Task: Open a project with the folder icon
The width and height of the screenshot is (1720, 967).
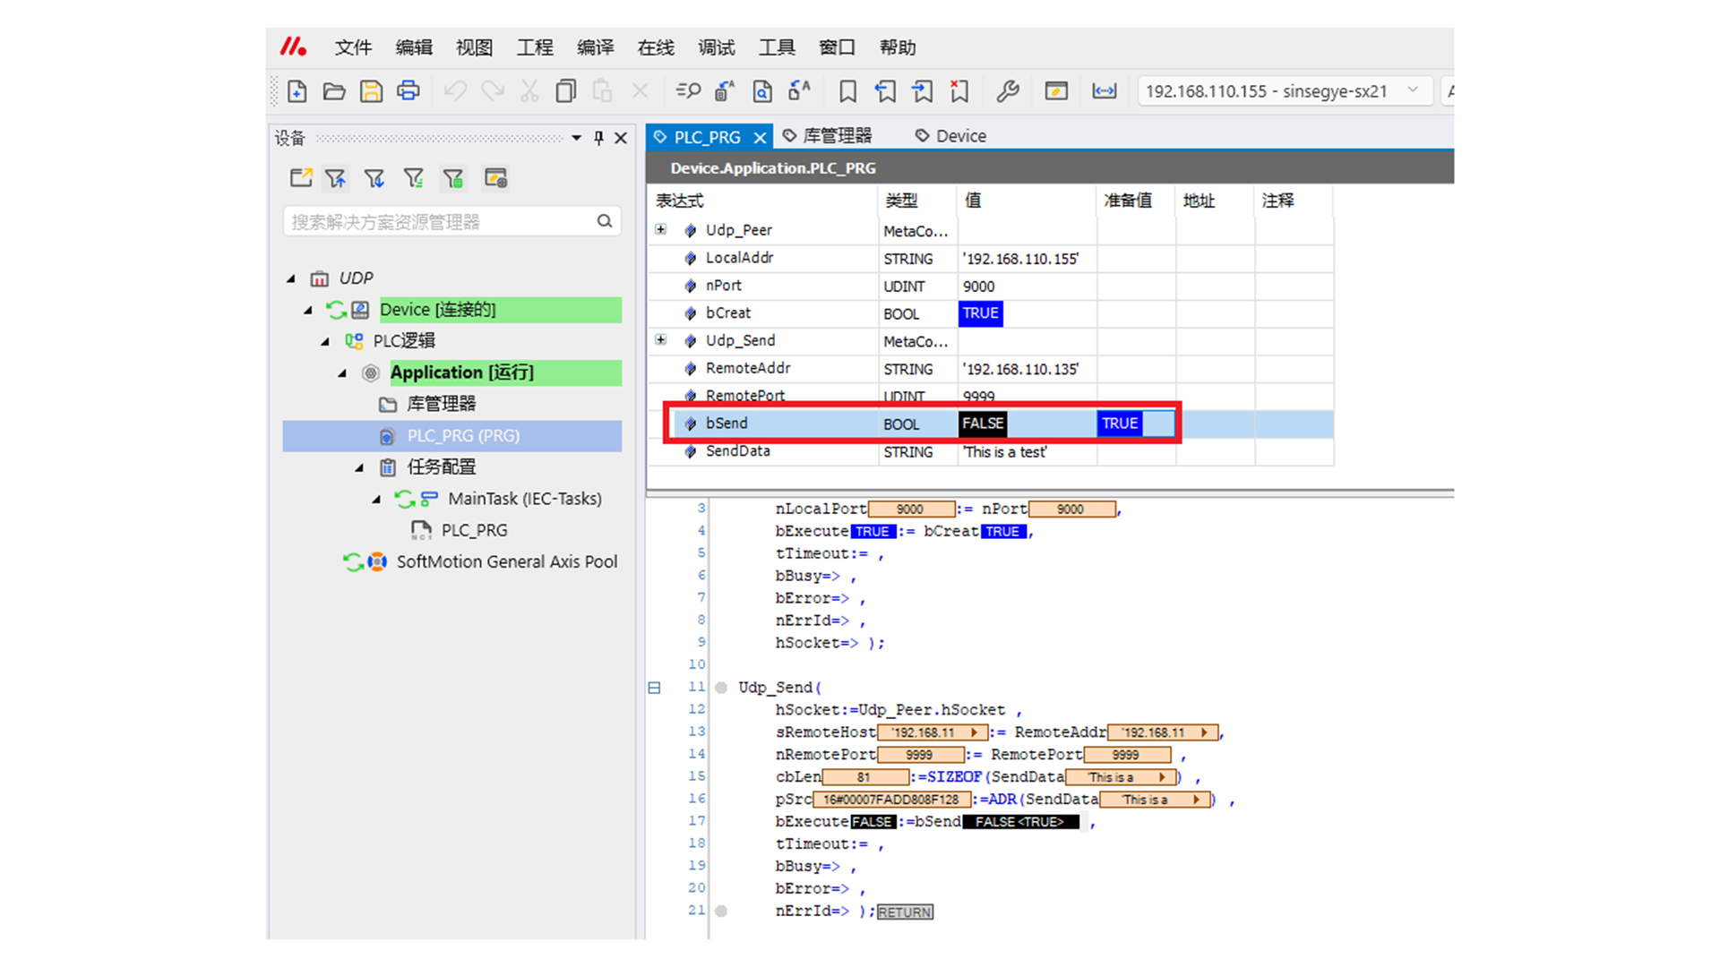Action: coord(334,91)
